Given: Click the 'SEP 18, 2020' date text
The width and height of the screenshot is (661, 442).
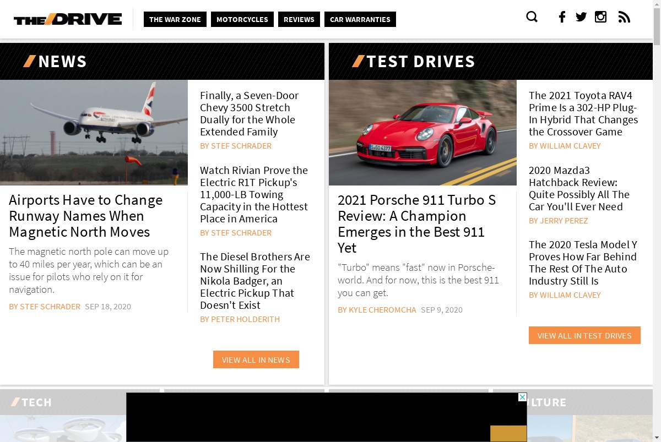Looking at the screenshot, I should coord(108,307).
